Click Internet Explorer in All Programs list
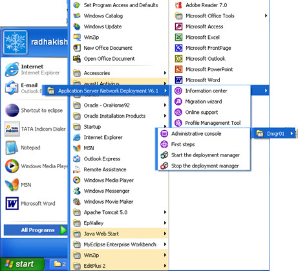The width and height of the screenshot is (298, 271). pyautogui.click(x=120, y=137)
